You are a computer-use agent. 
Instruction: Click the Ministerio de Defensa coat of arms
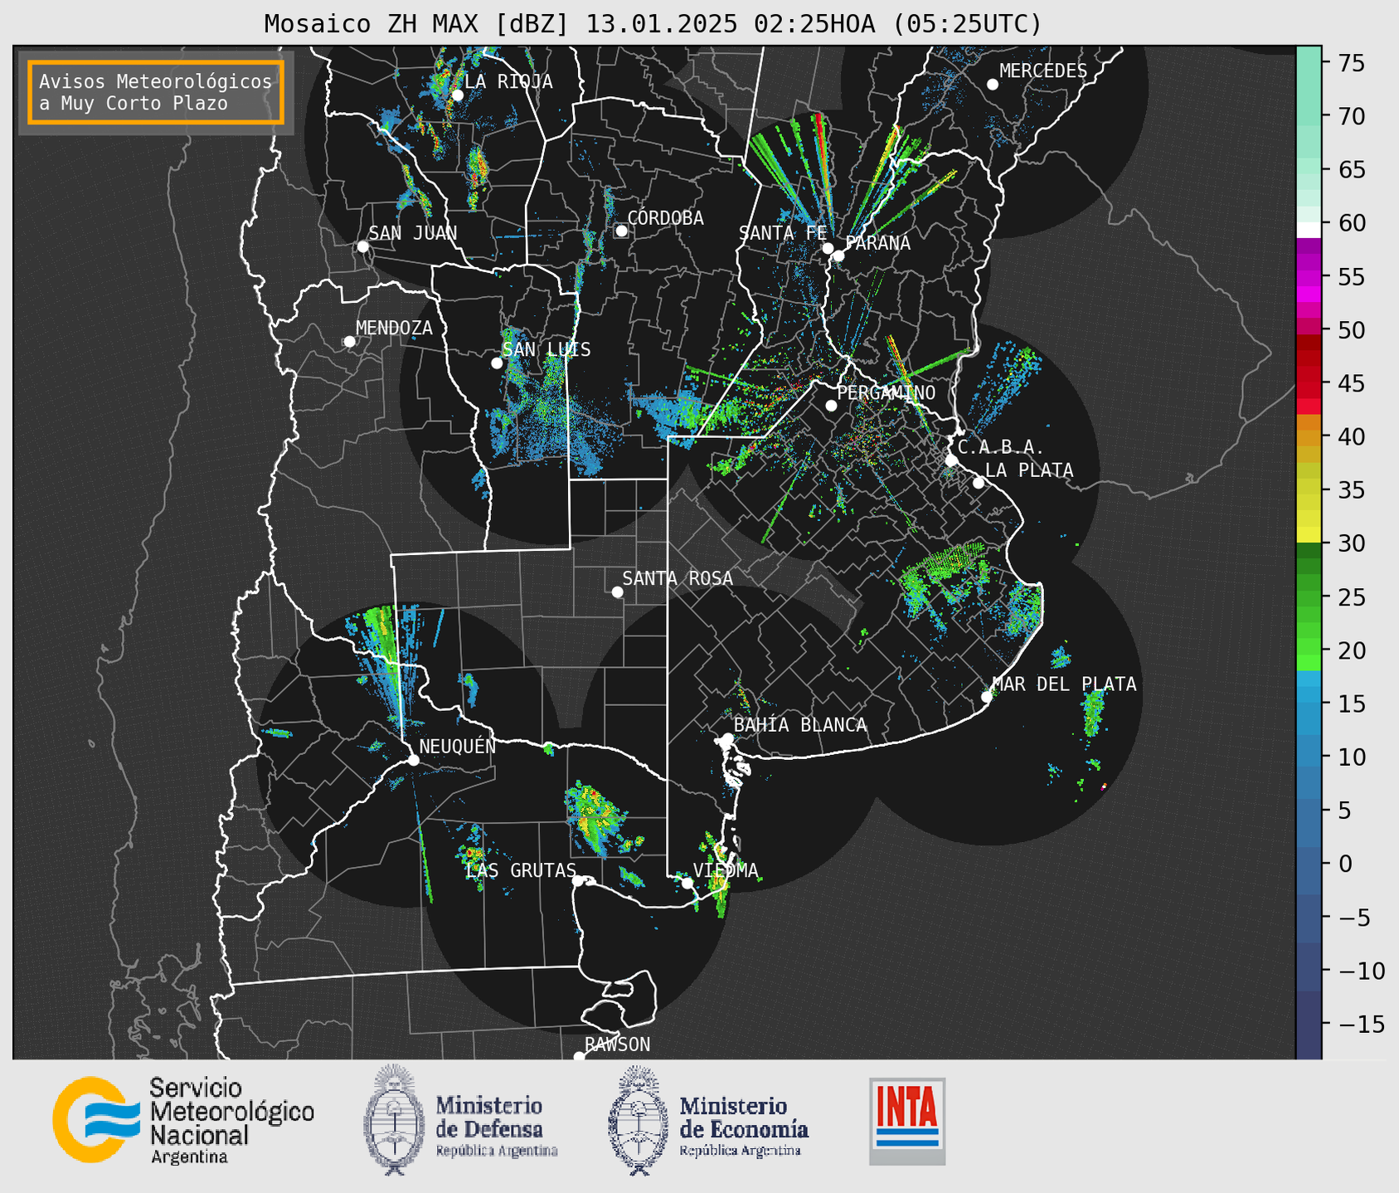click(395, 1120)
